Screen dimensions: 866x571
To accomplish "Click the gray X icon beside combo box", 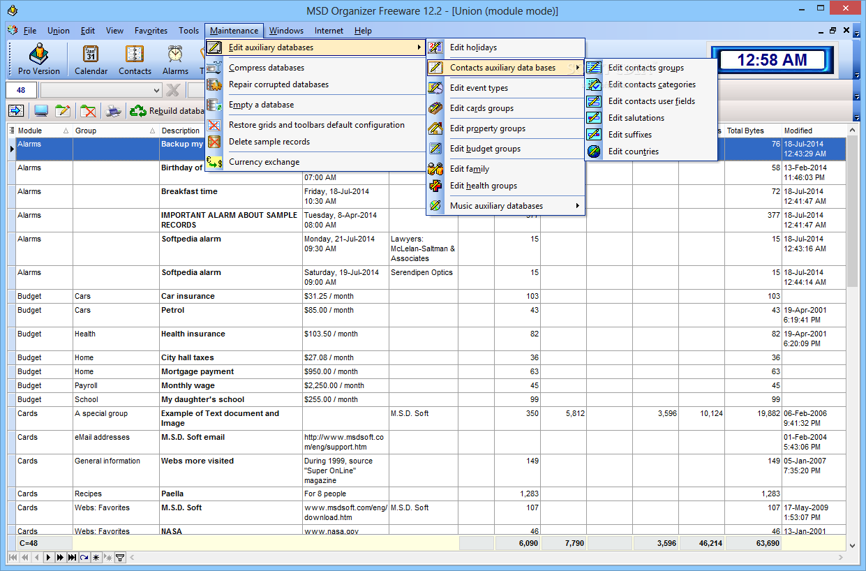I will coord(173,90).
